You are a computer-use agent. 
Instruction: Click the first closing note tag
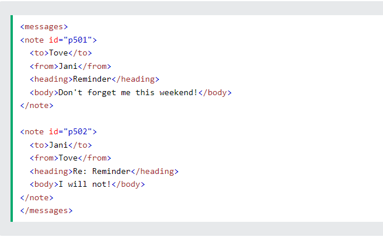(37, 106)
